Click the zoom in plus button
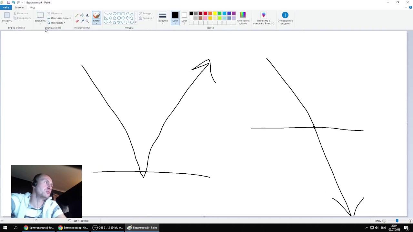Image resolution: width=413 pixels, height=232 pixels. click(x=410, y=221)
